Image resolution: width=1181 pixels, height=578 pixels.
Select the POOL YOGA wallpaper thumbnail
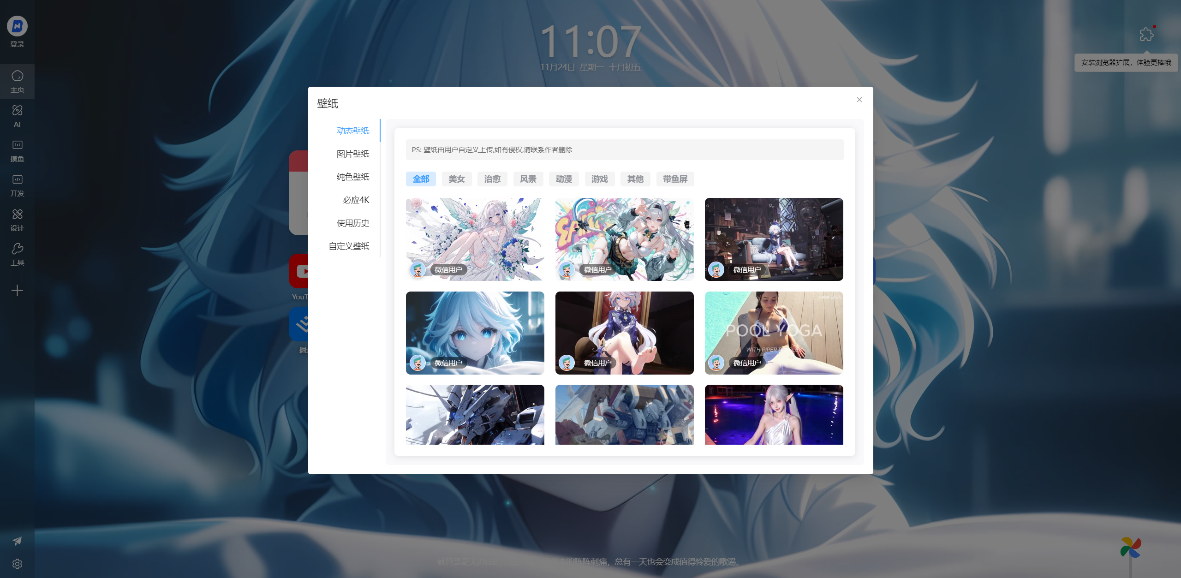point(774,332)
